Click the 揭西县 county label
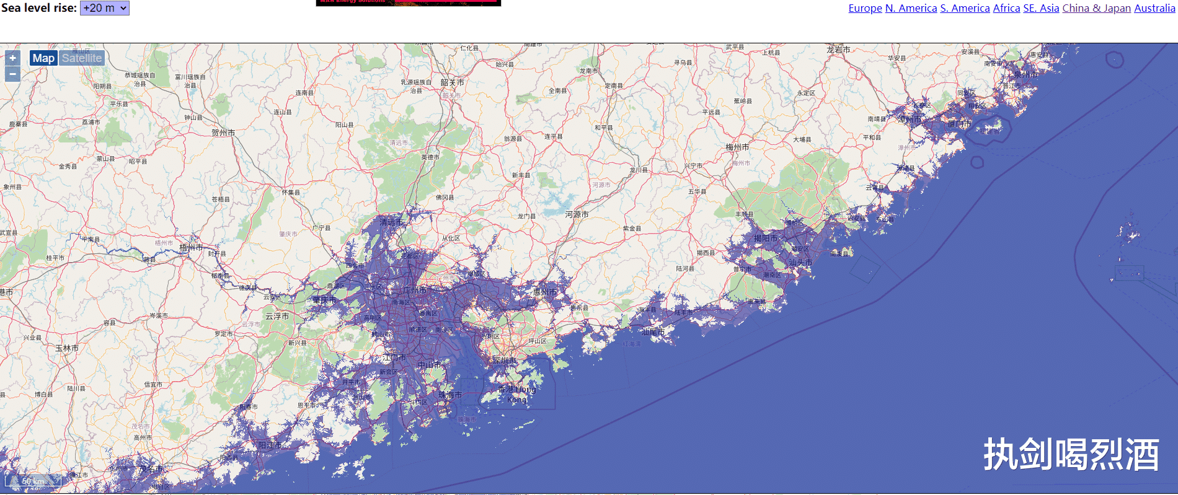The width and height of the screenshot is (1178, 495). 706,253
